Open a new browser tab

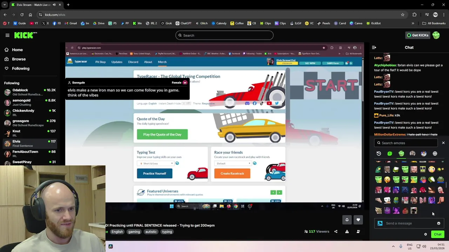(x=68, y=5)
